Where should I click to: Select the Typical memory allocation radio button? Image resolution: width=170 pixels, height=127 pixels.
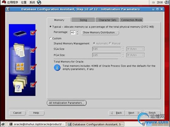50,27
